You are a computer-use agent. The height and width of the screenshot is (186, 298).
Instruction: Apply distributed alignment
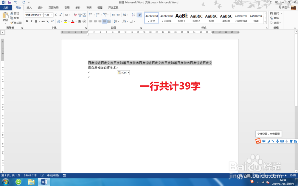point(109,21)
